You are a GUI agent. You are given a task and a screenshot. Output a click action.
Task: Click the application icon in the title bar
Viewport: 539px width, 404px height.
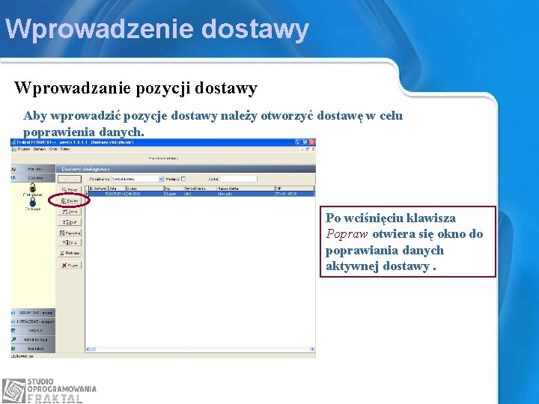13,142
